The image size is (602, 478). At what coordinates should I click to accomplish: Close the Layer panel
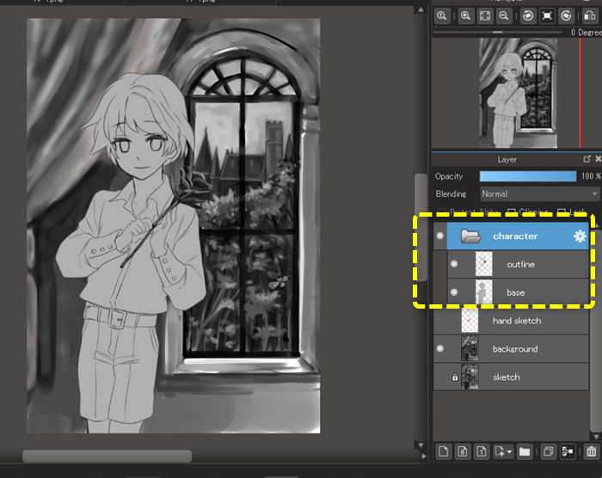(599, 159)
